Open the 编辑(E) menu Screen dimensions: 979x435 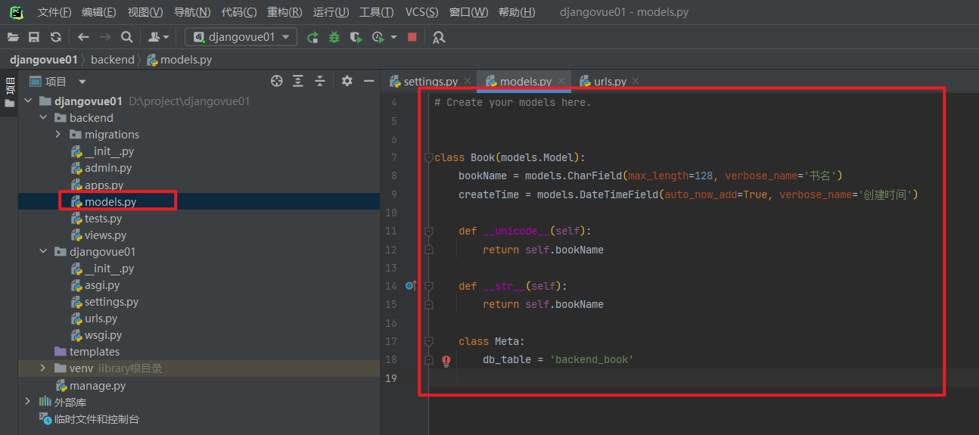99,12
